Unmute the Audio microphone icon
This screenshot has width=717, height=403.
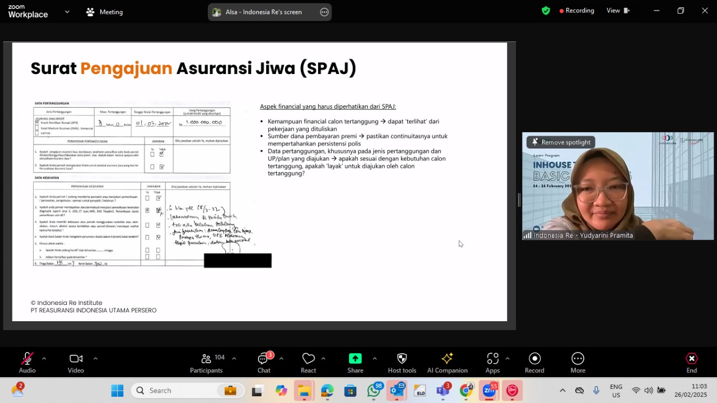point(26,359)
